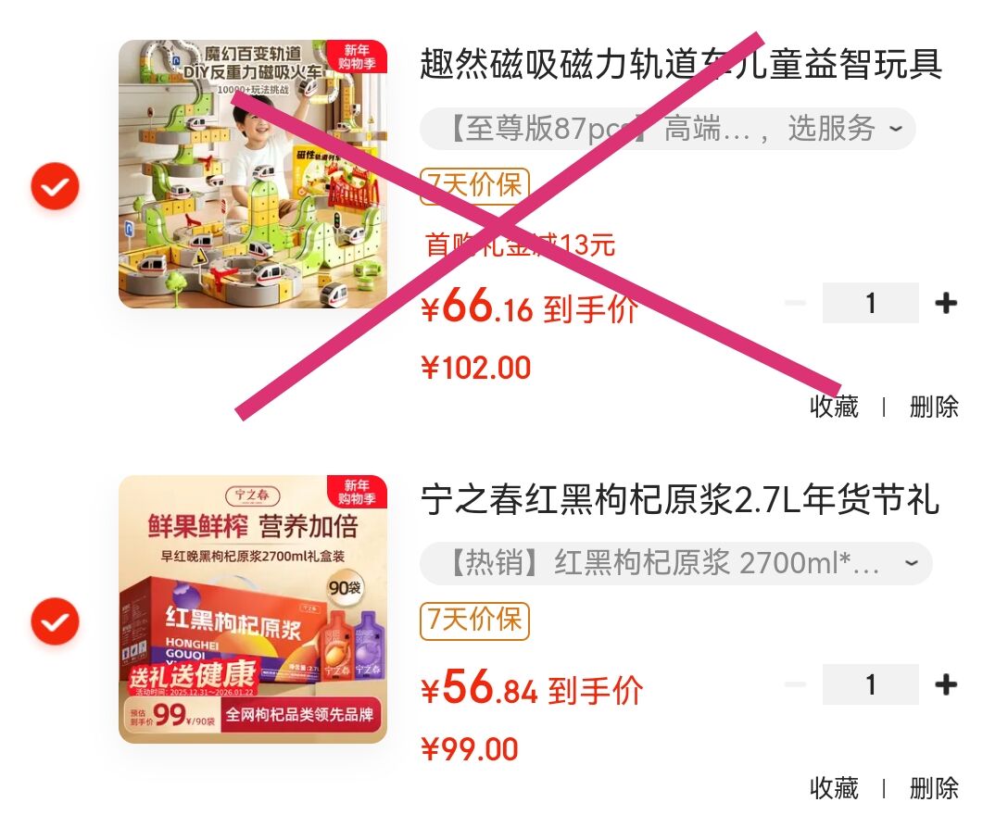1008x840 pixels.
Task: Uncheck the magnetic track toy item
Action: pos(56,186)
